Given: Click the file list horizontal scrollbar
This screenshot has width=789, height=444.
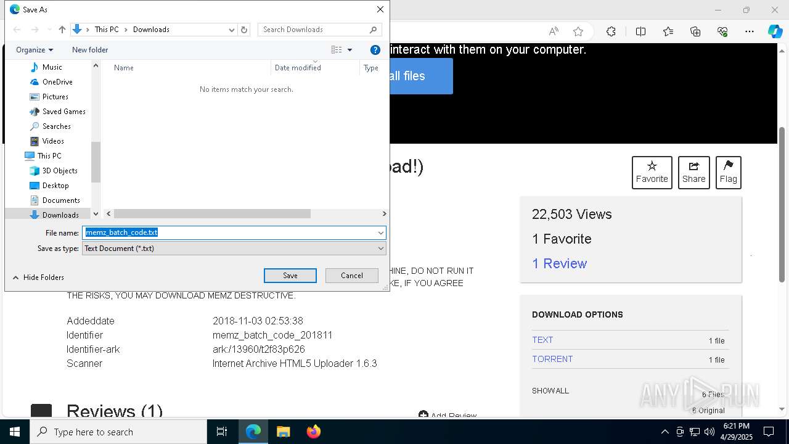Looking at the screenshot, I should click(212, 213).
